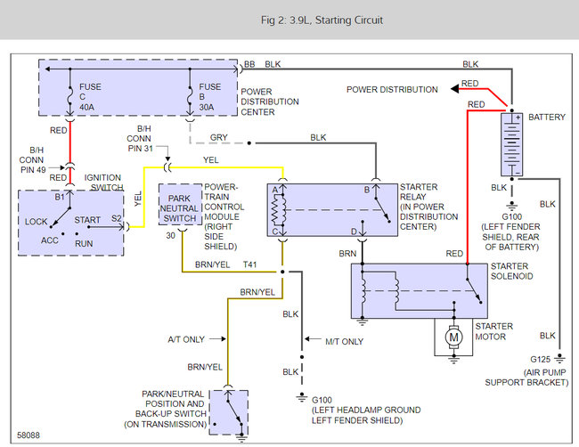
Task: Click the vertical "YEL" wire label
Action: pos(137,199)
